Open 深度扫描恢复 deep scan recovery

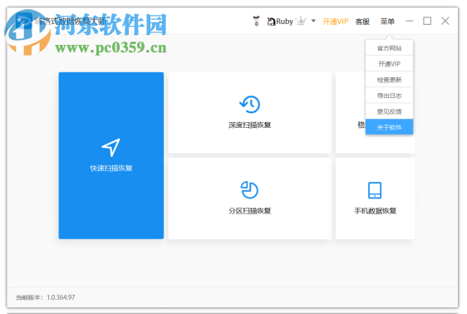(249, 113)
